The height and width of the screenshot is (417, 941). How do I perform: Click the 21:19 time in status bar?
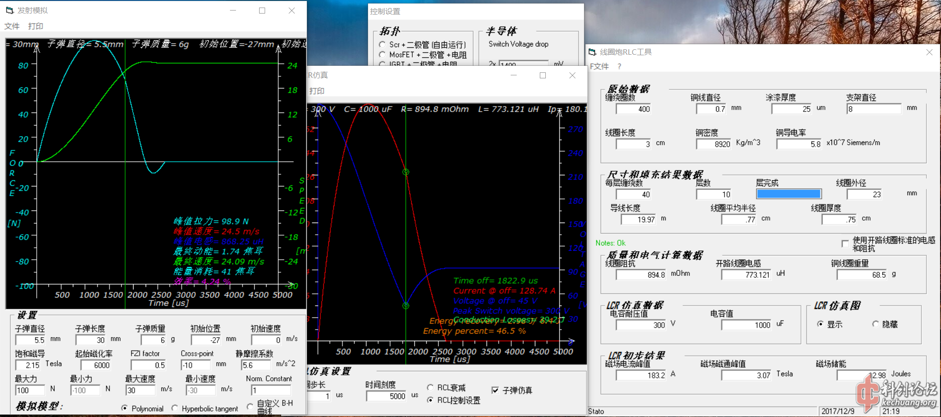point(891,411)
